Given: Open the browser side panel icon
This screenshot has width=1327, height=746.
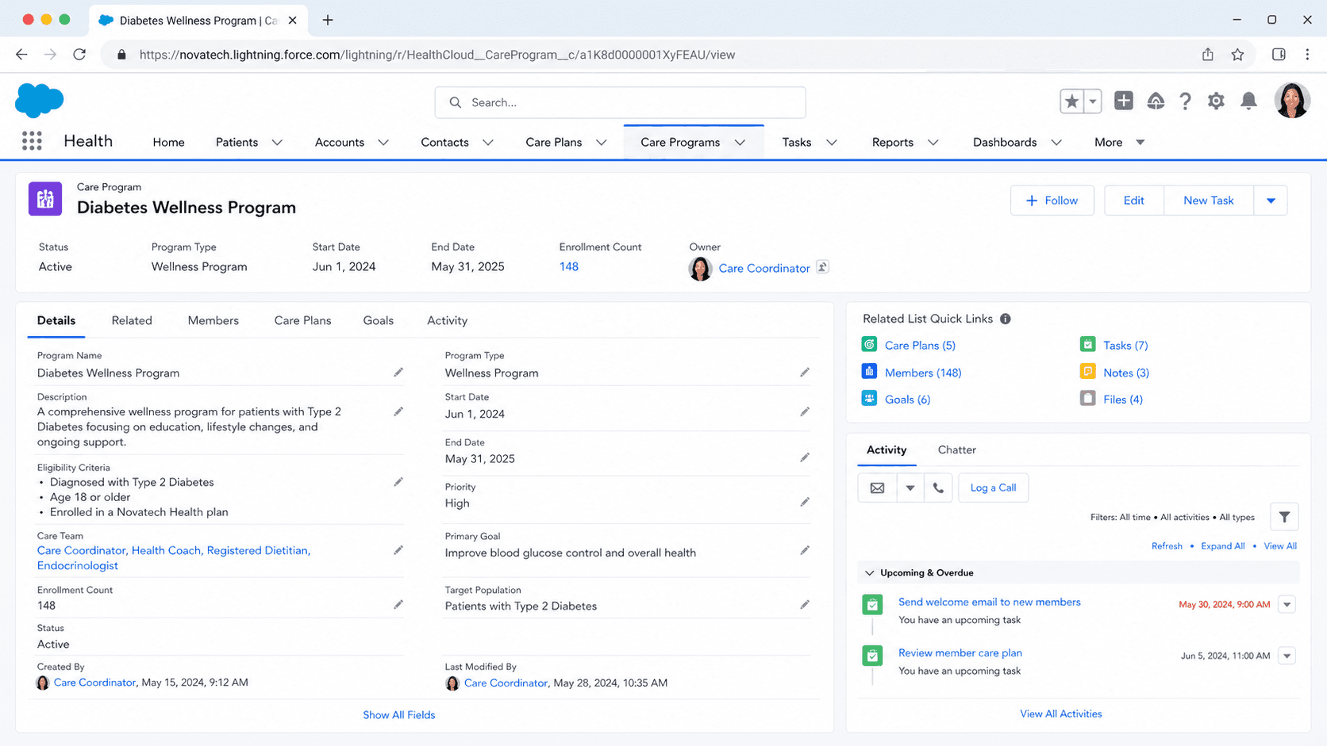Looking at the screenshot, I should (1279, 55).
